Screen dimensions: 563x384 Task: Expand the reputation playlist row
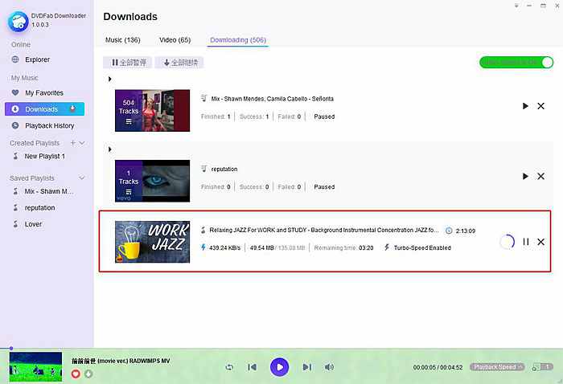tap(110, 149)
